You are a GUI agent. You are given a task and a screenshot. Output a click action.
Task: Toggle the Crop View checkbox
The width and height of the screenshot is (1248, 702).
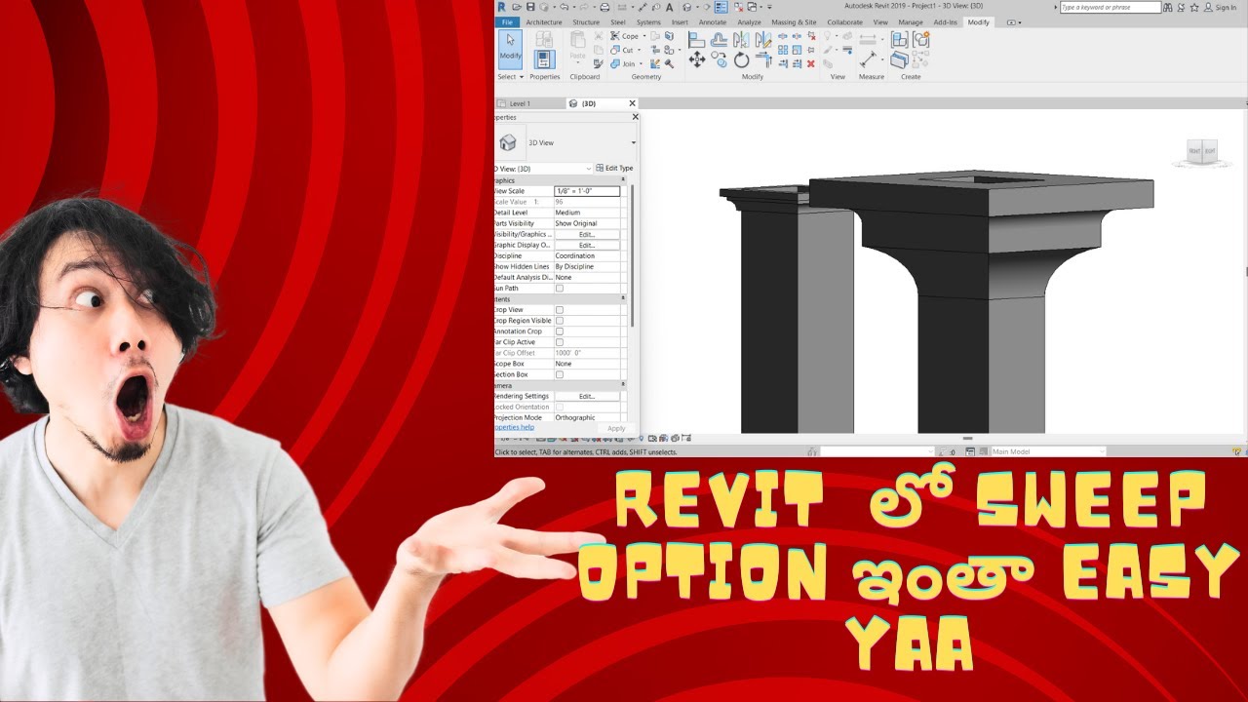(x=560, y=310)
